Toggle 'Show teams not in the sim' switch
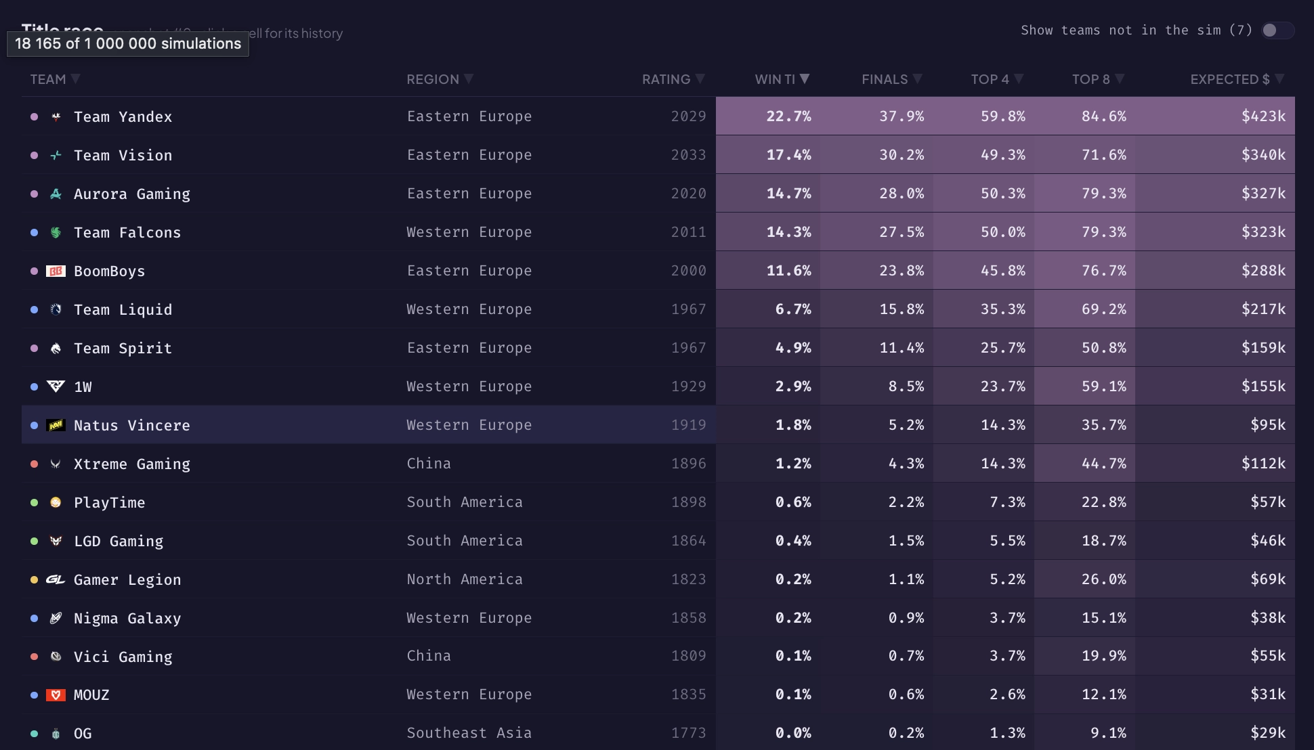This screenshot has height=750, width=1314. coord(1277,30)
